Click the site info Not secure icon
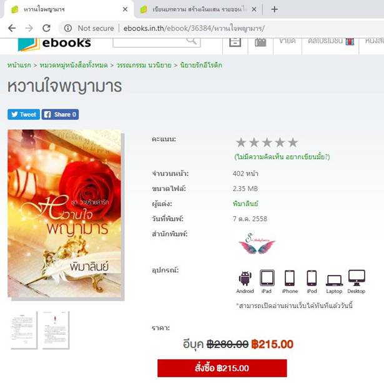This screenshot has width=384, height=383. click(68, 28)
